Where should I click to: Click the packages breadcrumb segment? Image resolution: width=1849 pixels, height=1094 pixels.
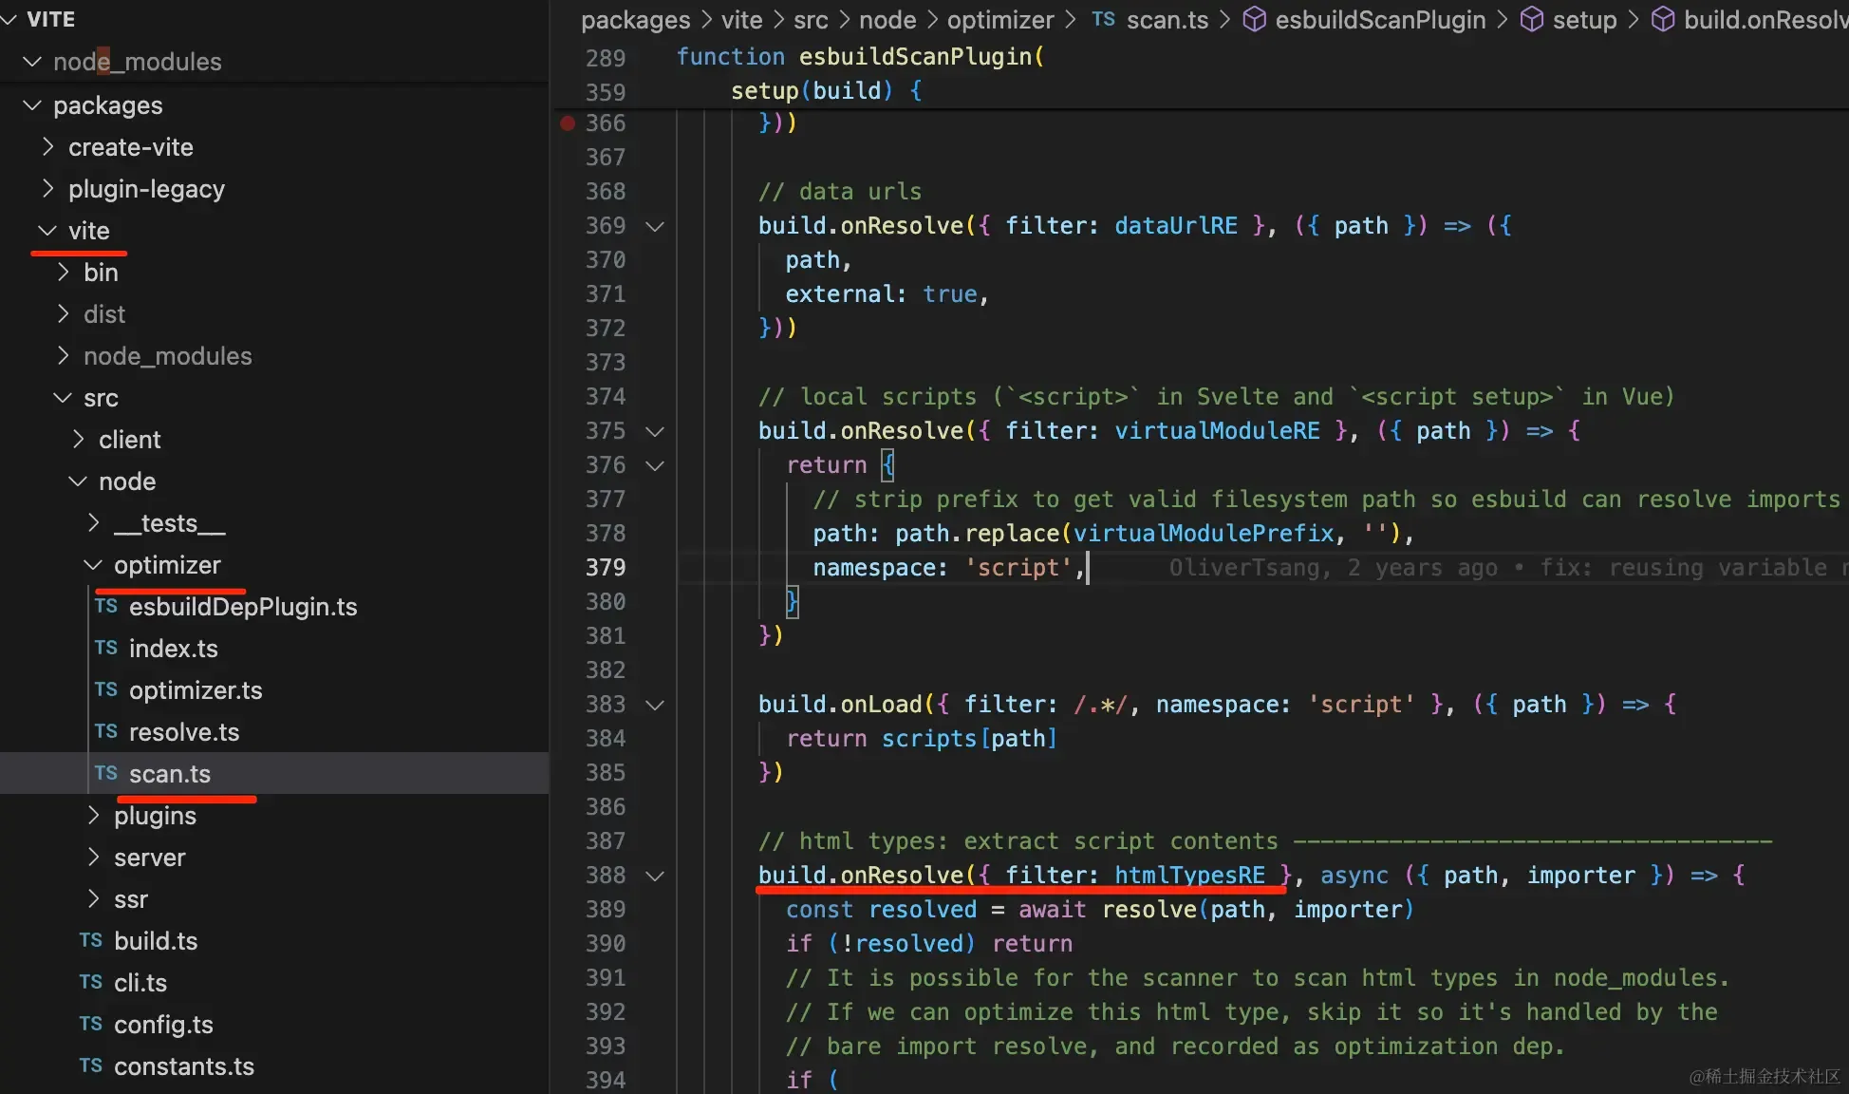pos(635,20)
